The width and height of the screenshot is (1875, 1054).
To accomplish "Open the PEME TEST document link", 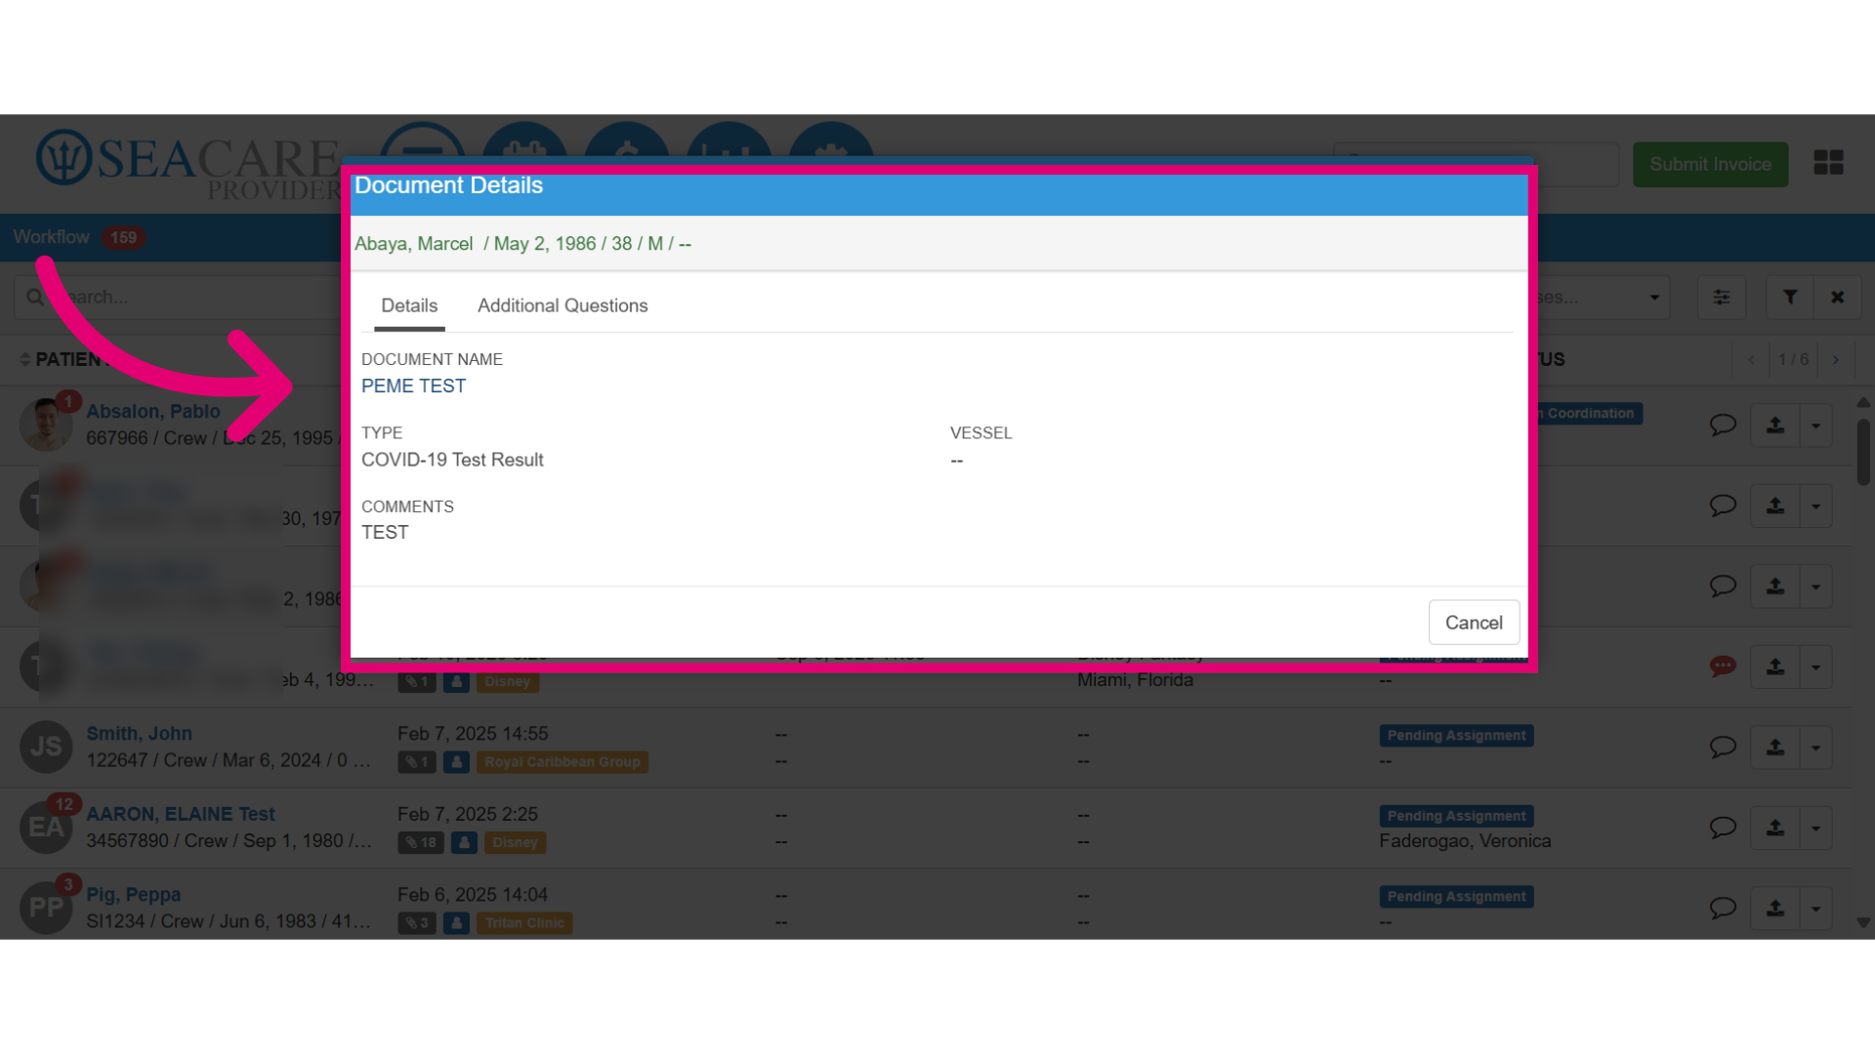I will 413,386.
